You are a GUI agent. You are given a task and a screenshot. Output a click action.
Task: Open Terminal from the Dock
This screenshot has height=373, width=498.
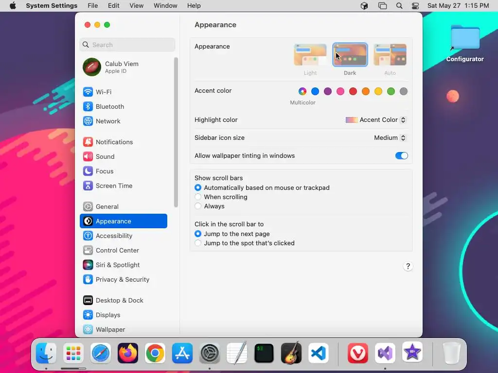[264, 353]
